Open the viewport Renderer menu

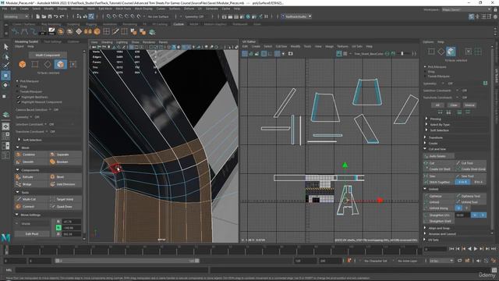pyautogui.click(x=149, y=42)
